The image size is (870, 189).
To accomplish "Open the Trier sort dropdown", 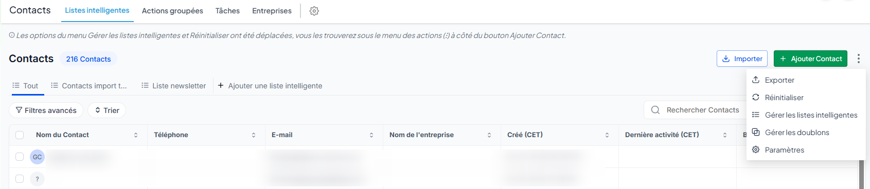I will pyautogui.click(x=106, y=110).
